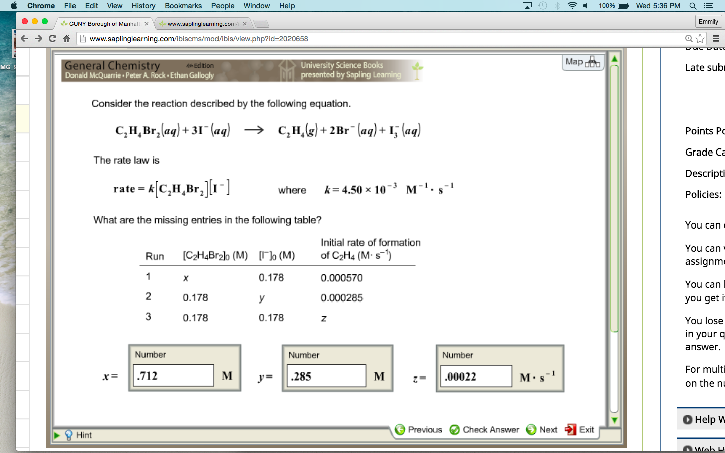Screen dimensions: 725x453
Task: Click the Wi-Fi status icon
Action: coord(573,6)
